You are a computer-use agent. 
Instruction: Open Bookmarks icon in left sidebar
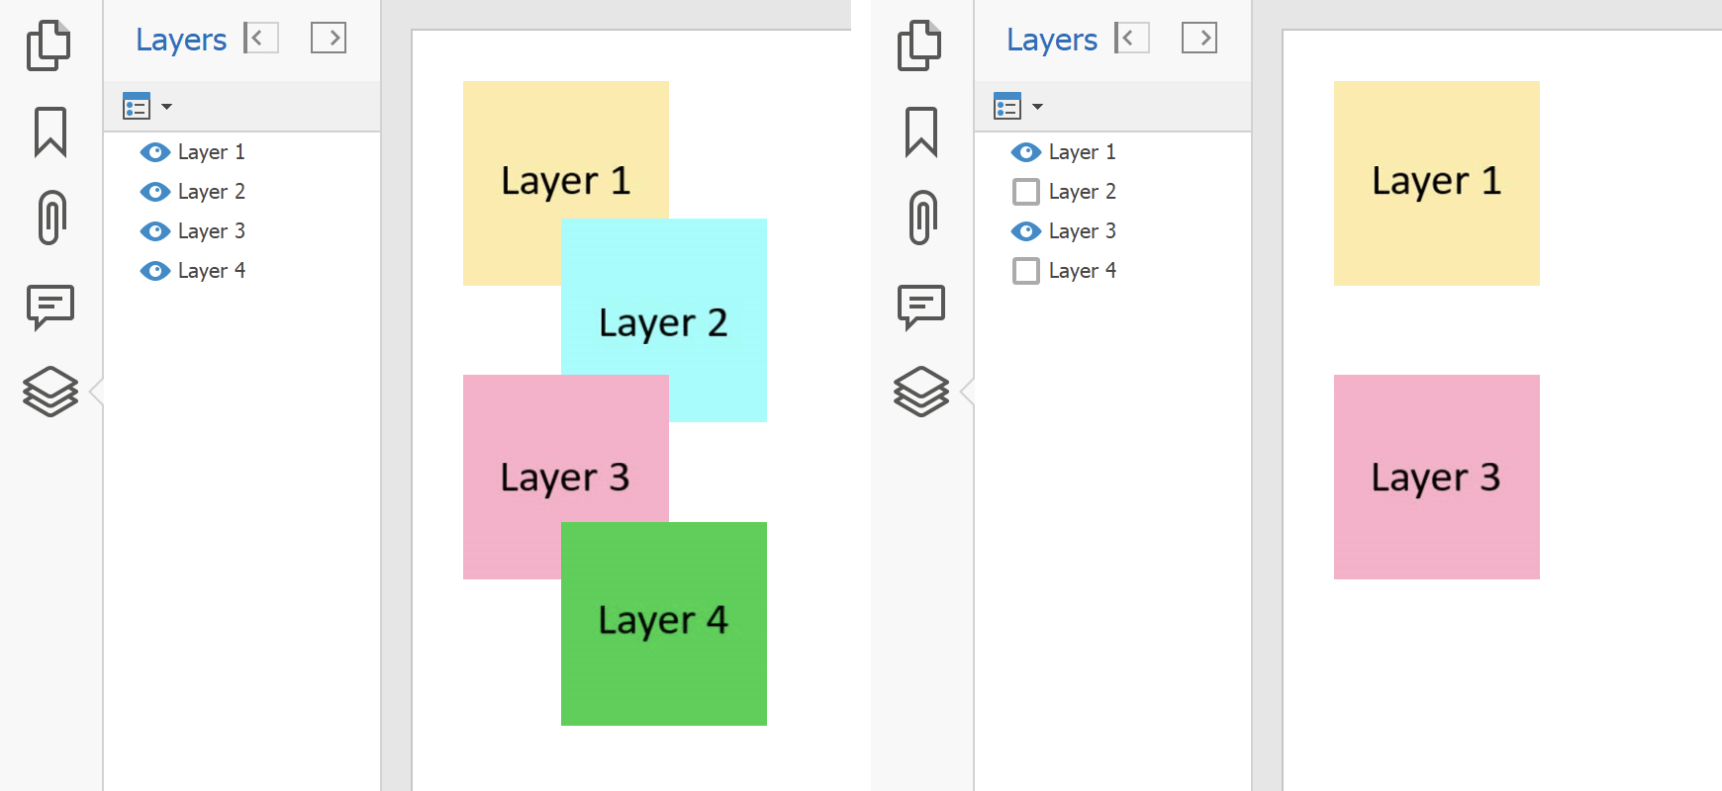pyautogui.click(x=50, y=132)
